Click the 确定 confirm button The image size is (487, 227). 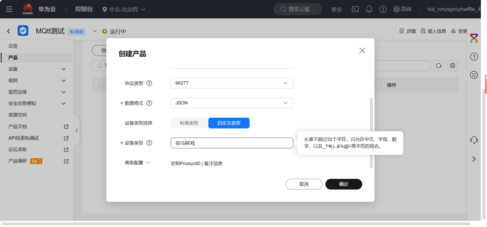pyautogui.click(x=343, y=184)
